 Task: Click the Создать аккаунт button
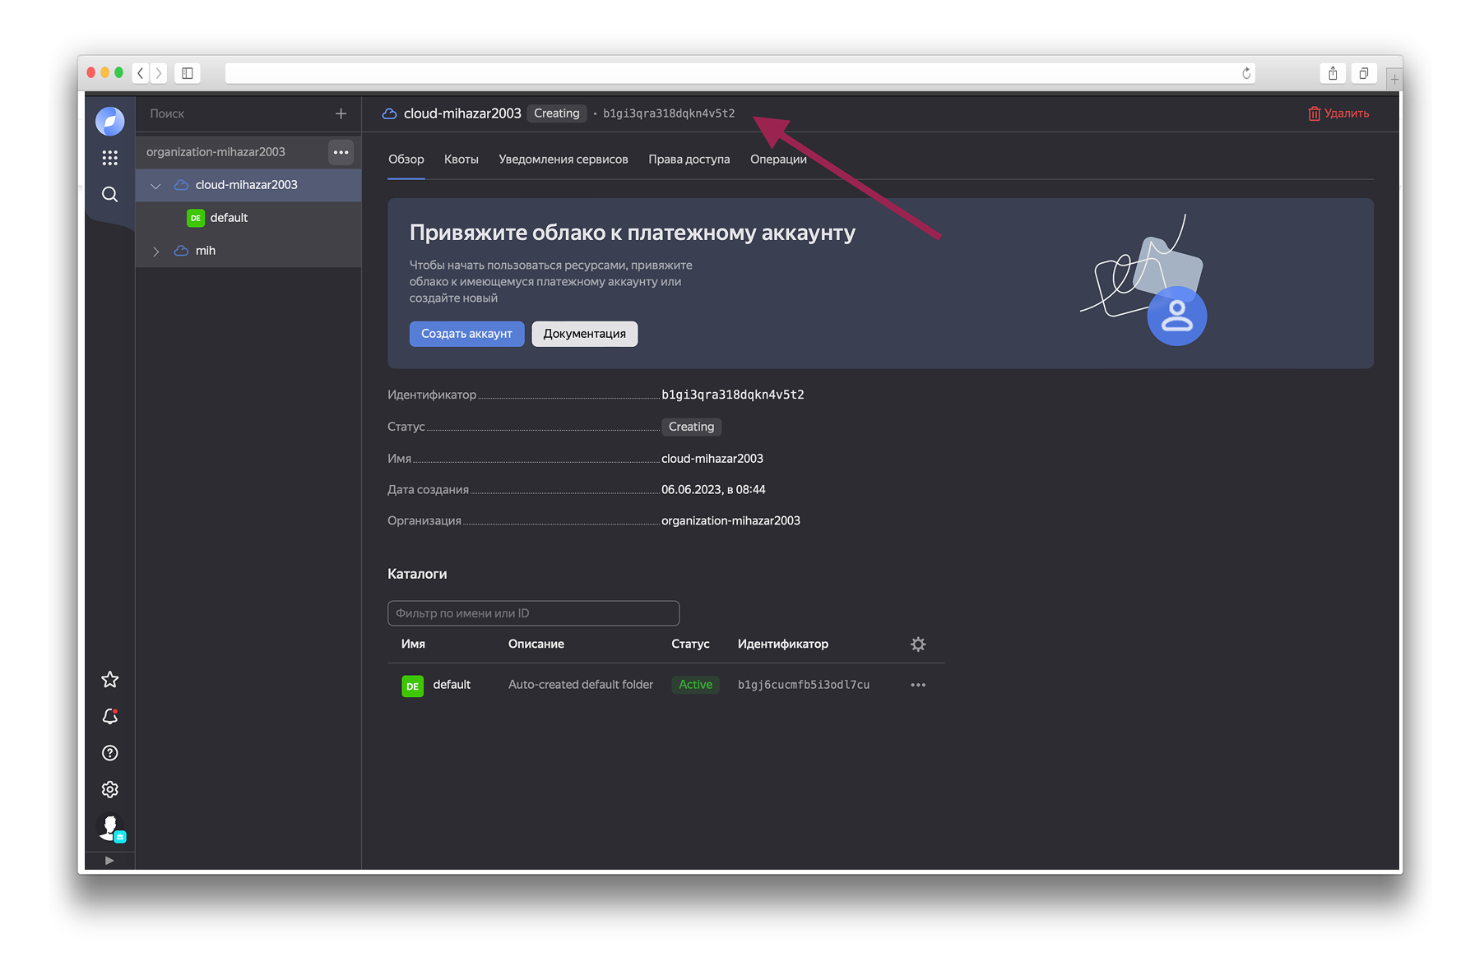[466, 334]
